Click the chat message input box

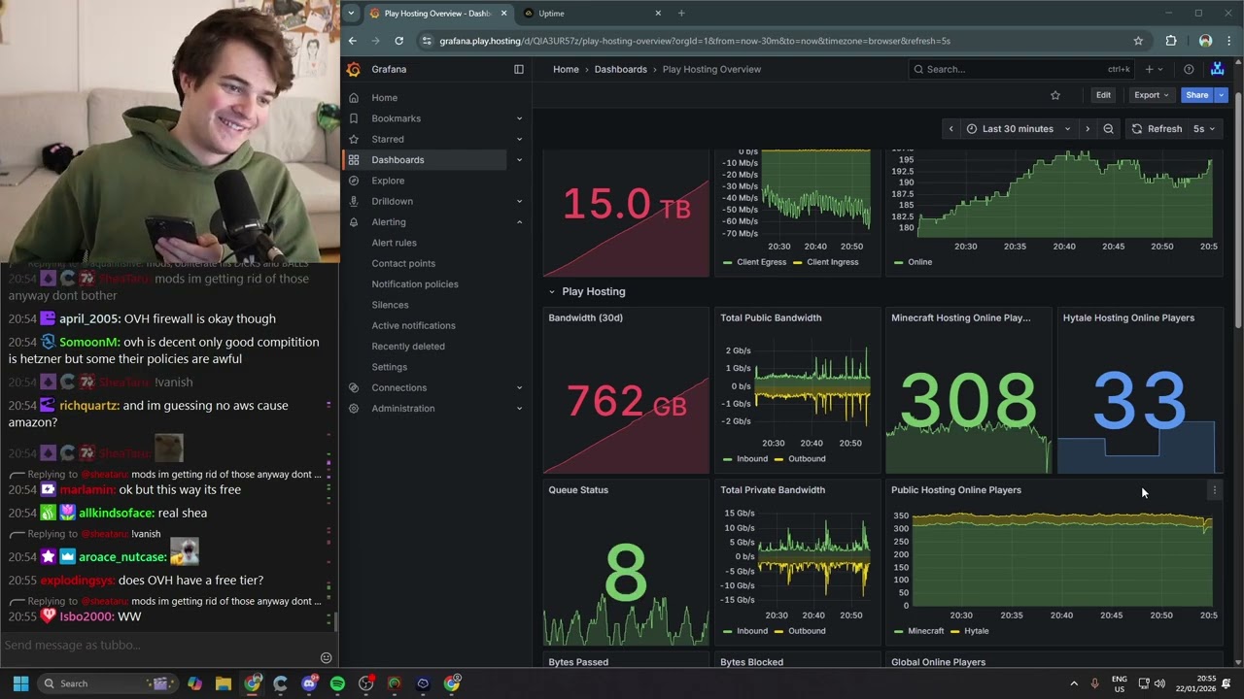[160, 646]
